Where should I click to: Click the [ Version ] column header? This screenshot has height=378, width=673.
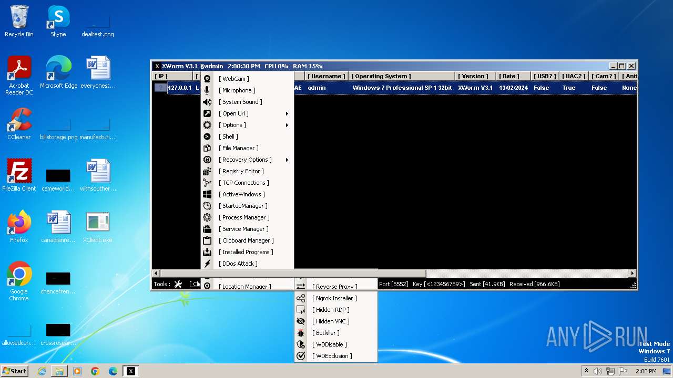476,76
